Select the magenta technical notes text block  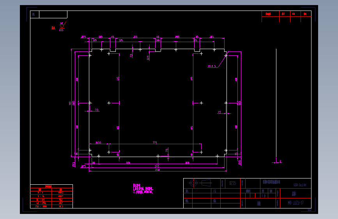[x=143, y=189]
